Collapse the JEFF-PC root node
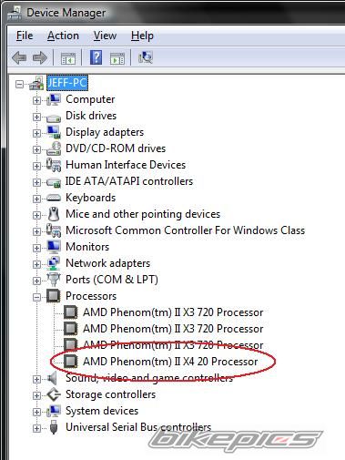345x460 pixels. [19, 84]
